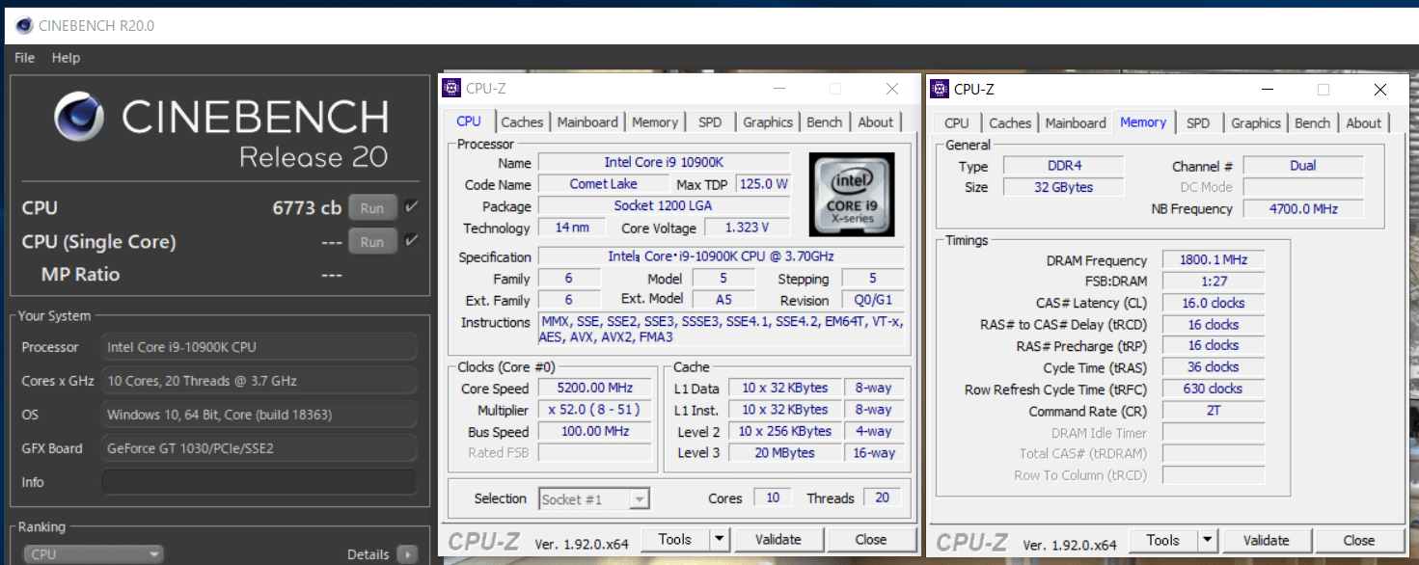Click the Command Rate value 2T
The width and height of the screenshot is (1419, 565).
pos(1213,410)
